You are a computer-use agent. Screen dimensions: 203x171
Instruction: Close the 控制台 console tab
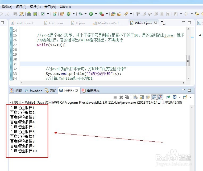pos(77,91)
